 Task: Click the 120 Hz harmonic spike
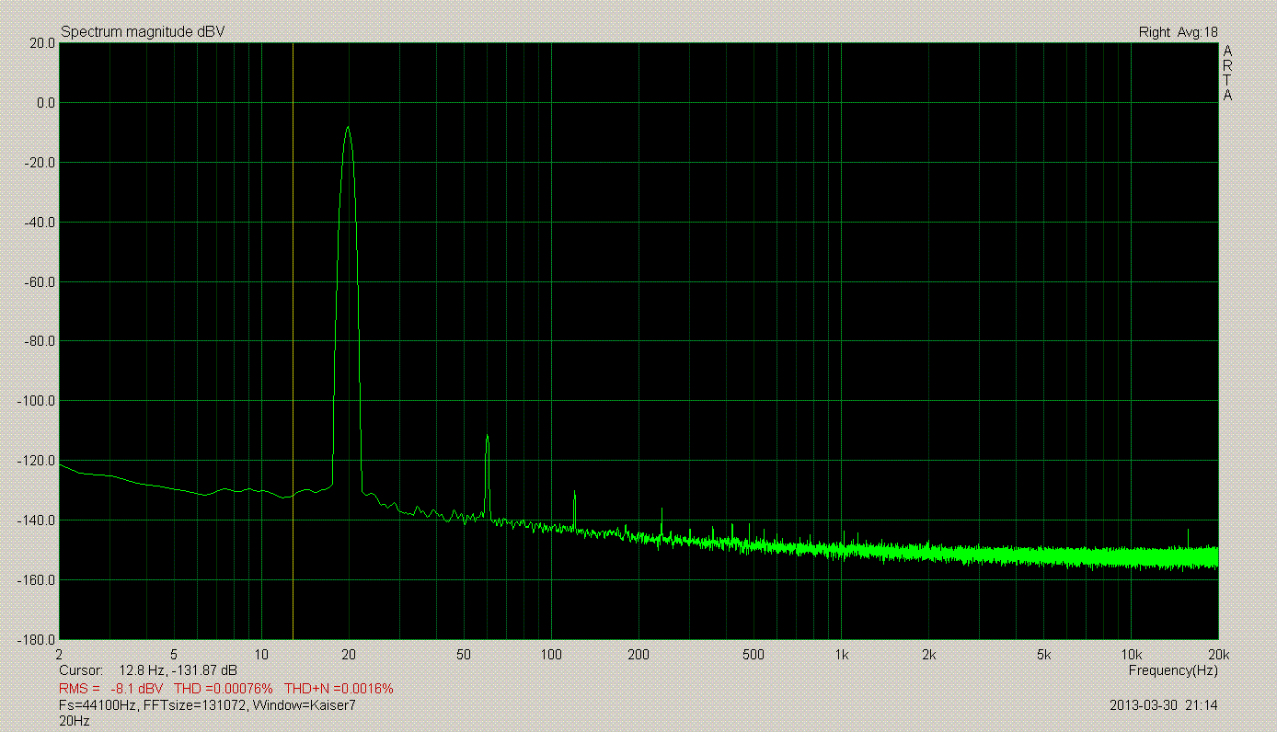574,509
